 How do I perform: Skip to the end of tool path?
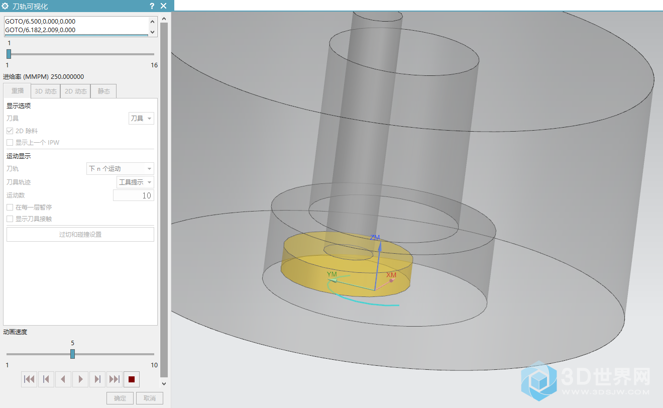(115, 379)
